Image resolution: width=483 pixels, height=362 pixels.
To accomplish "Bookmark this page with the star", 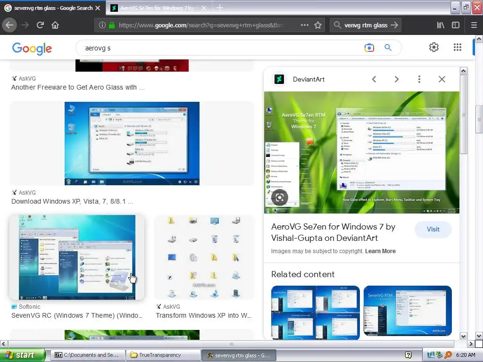I will click(x=318, y=25).
